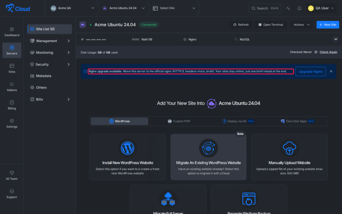Open the QA User account menu
Viewport: 342px width, 214px height.
[321, 8]
